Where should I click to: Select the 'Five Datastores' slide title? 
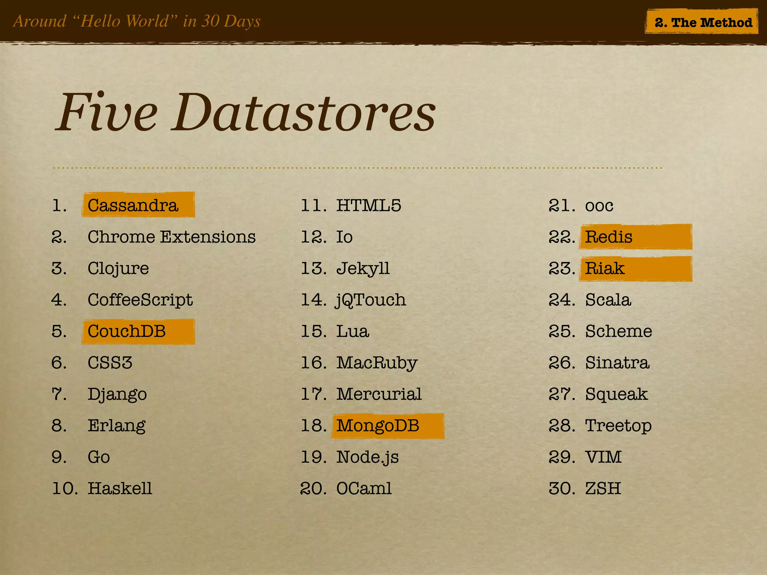click(246, 112)
